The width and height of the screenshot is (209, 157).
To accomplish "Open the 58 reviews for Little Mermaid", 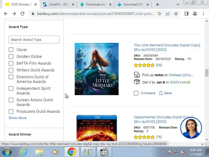I will 159,65.
